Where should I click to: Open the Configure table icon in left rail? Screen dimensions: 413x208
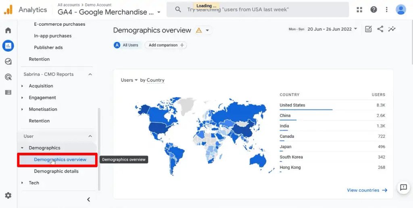(x=8, y=92)
